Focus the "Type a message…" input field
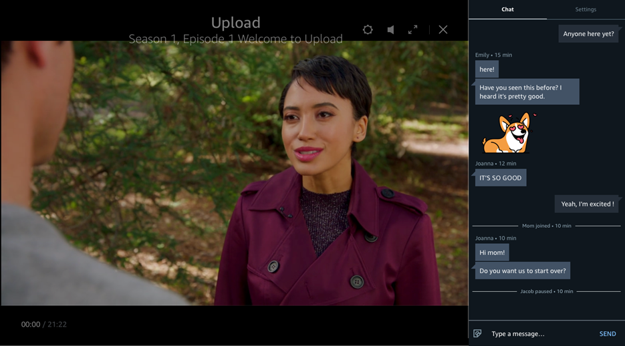Image resolution: width=625 pixels, height=346 pixels. click(541, 333)
